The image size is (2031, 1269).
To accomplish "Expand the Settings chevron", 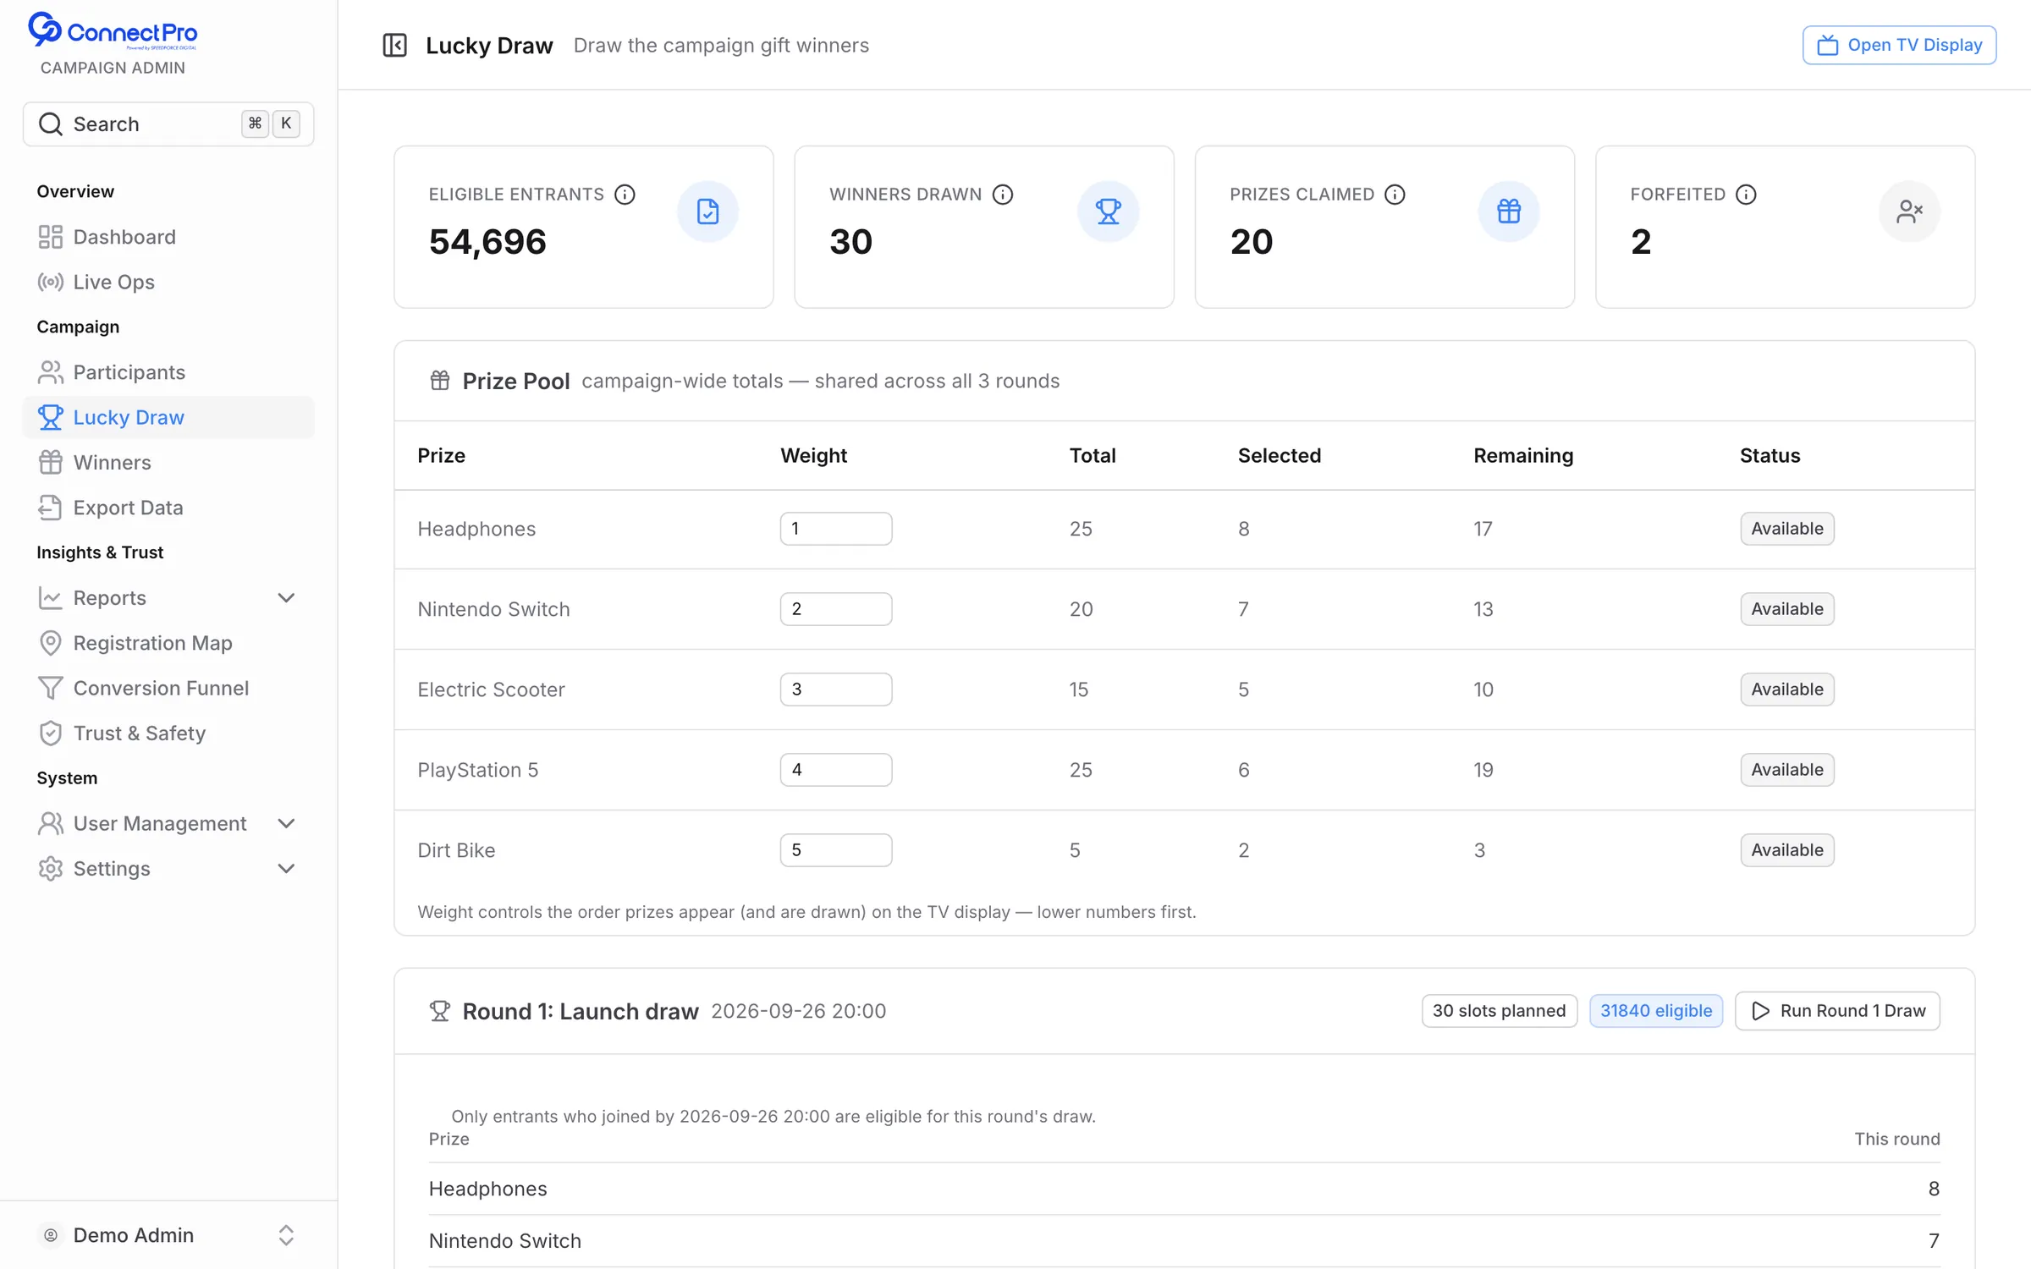I will tap(286, 869).
